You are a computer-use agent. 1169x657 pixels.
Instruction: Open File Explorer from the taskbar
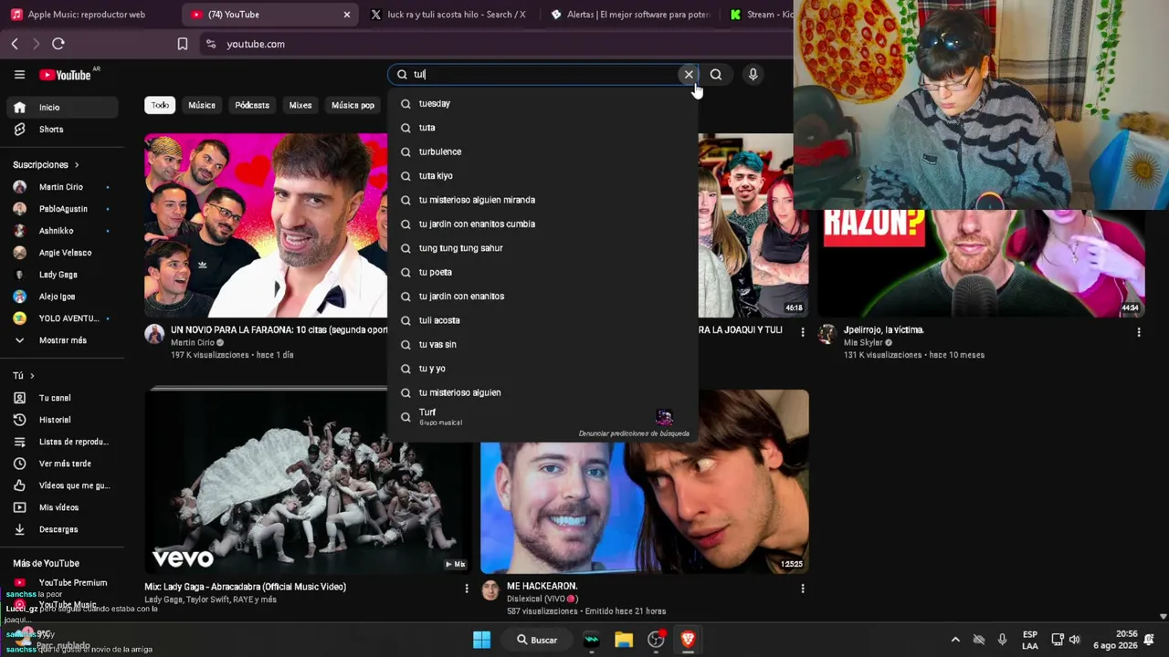click(624, 640)
